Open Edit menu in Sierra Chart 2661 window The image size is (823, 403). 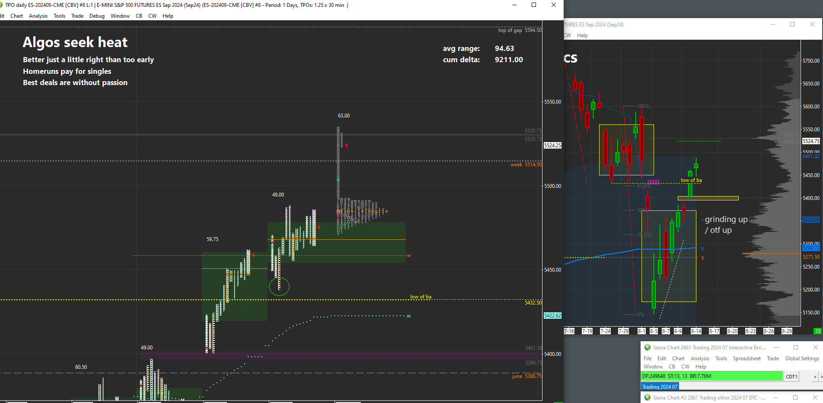click(x=662, y=359)
